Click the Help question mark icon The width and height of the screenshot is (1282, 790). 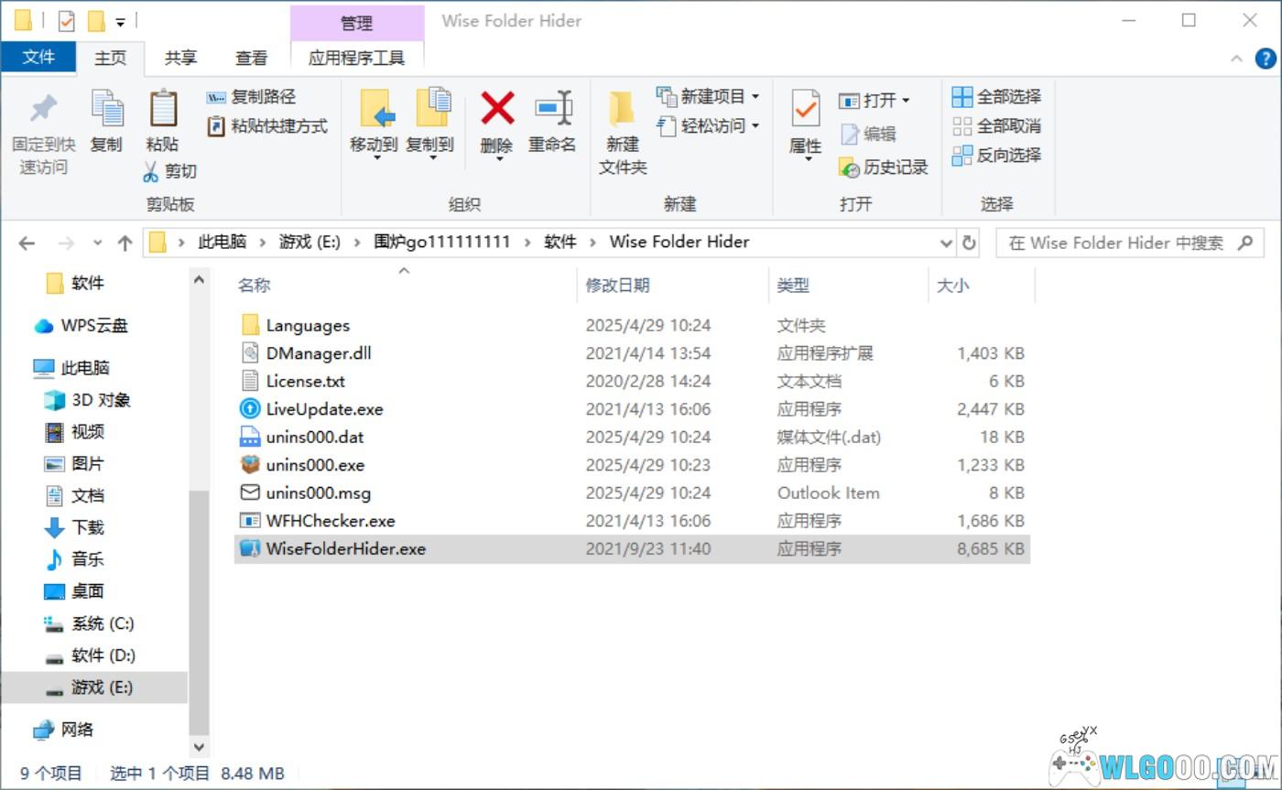[1266, 59]
